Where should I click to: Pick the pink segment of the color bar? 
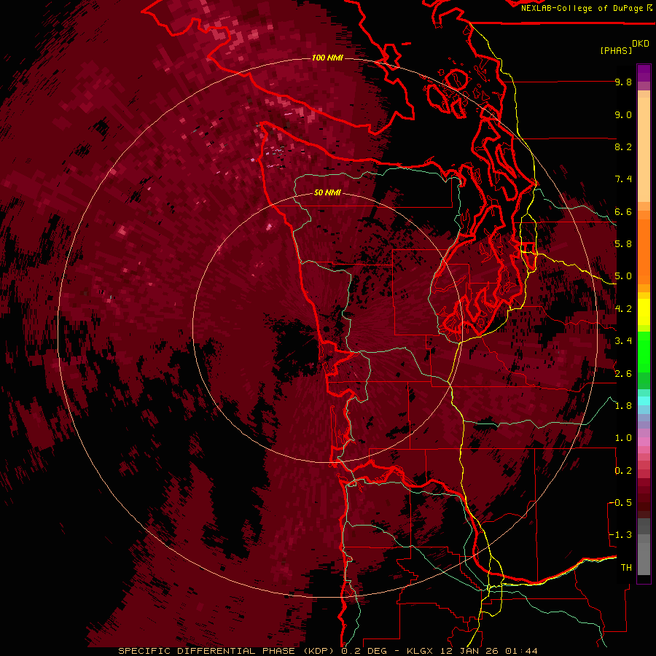[x=644, y=442]
